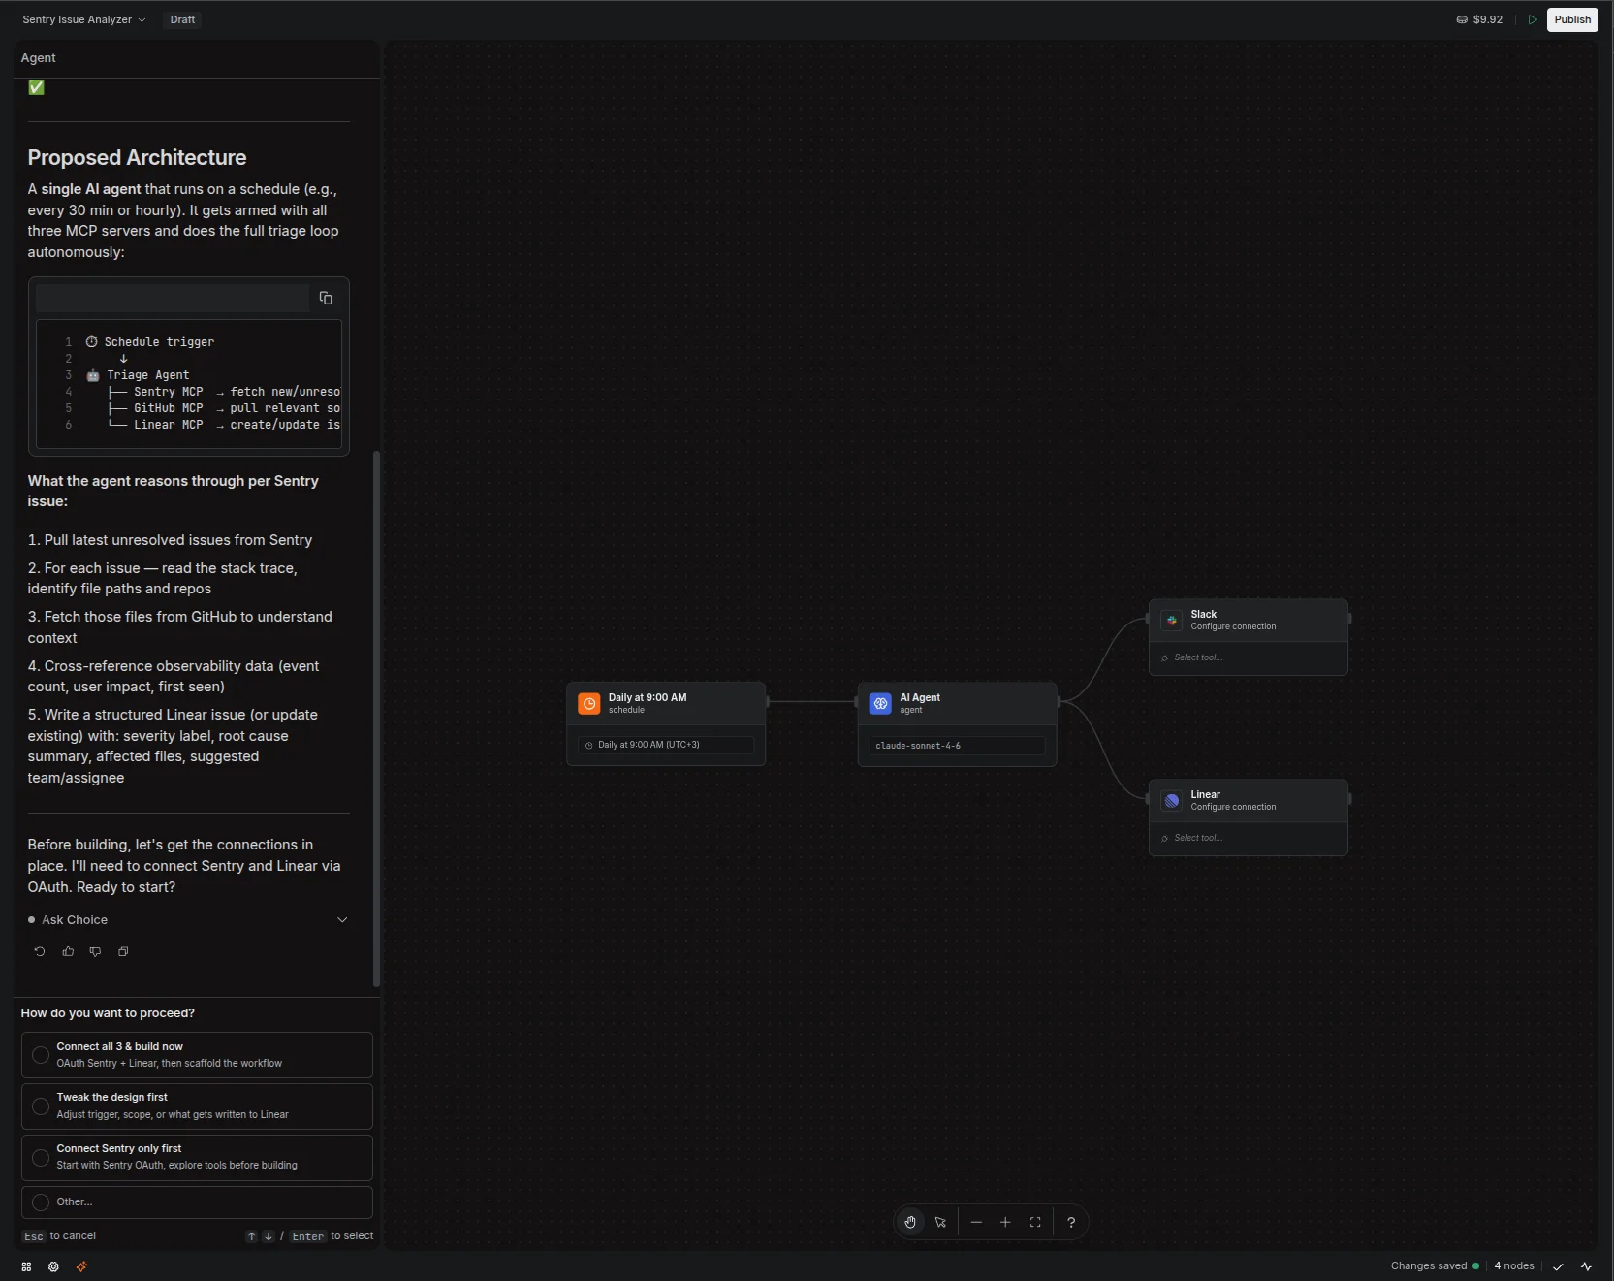Expand the Sentry Issue Analyzer title dropdown
Image resolution: width=1614 pixels, height=1281 pixels.
[142, 19]
